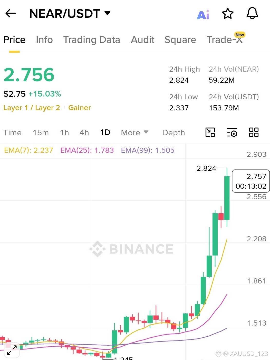
Task: Tap the back arrow icon
Action: point(11,13)
